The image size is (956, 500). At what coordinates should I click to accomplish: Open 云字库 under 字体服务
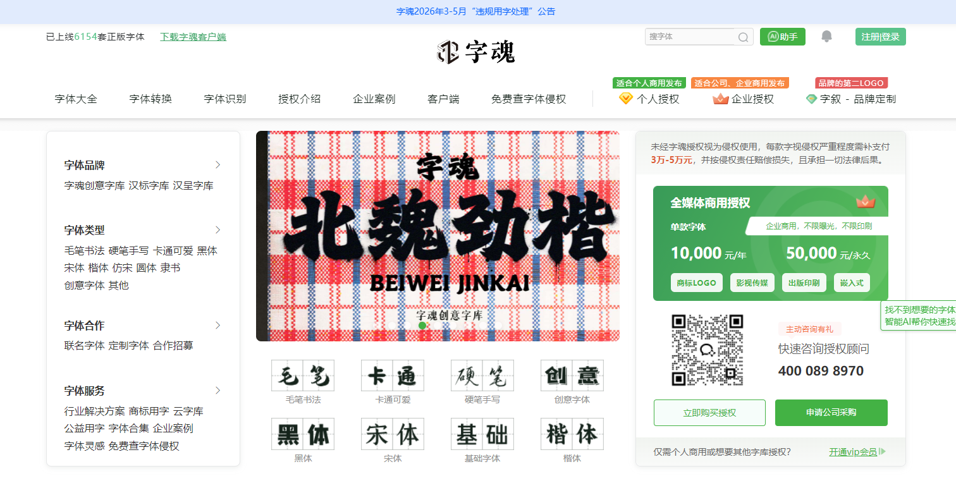click(188, 412)
